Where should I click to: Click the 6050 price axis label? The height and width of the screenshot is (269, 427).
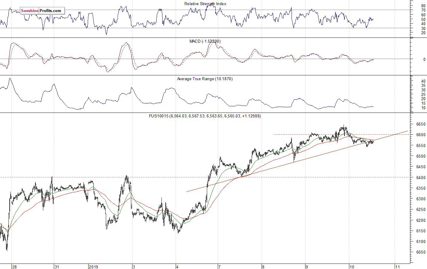(421, 252)
